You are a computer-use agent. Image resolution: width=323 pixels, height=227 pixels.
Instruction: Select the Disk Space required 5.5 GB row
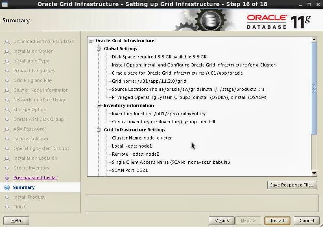[159, 57]
